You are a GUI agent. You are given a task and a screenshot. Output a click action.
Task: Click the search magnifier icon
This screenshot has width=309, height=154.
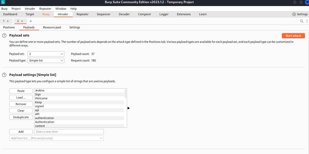click(302, 21)
